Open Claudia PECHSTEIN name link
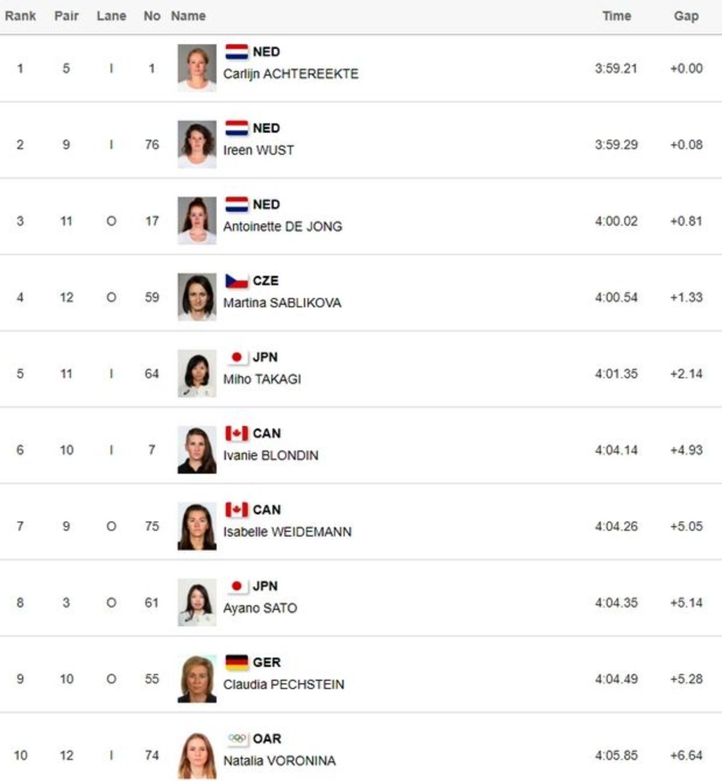The height and width of the screenshot is (781, 722). click(284, 685)
